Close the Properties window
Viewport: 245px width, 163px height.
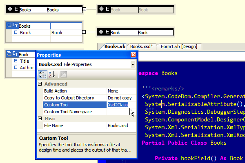tap(133, 55)
